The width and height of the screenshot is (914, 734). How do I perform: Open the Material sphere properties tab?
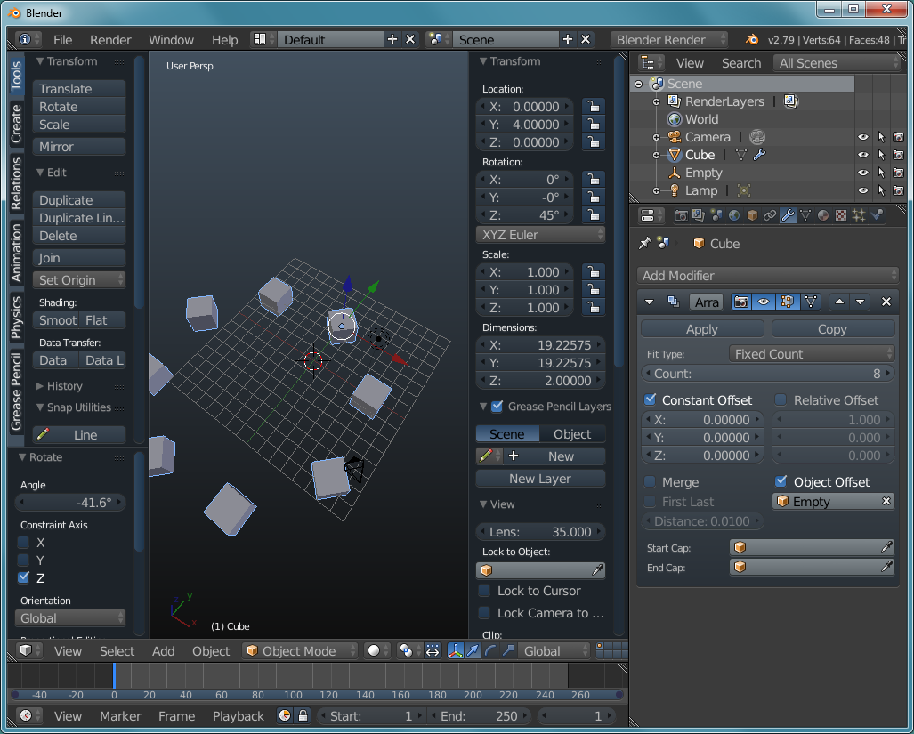(823, 215)
